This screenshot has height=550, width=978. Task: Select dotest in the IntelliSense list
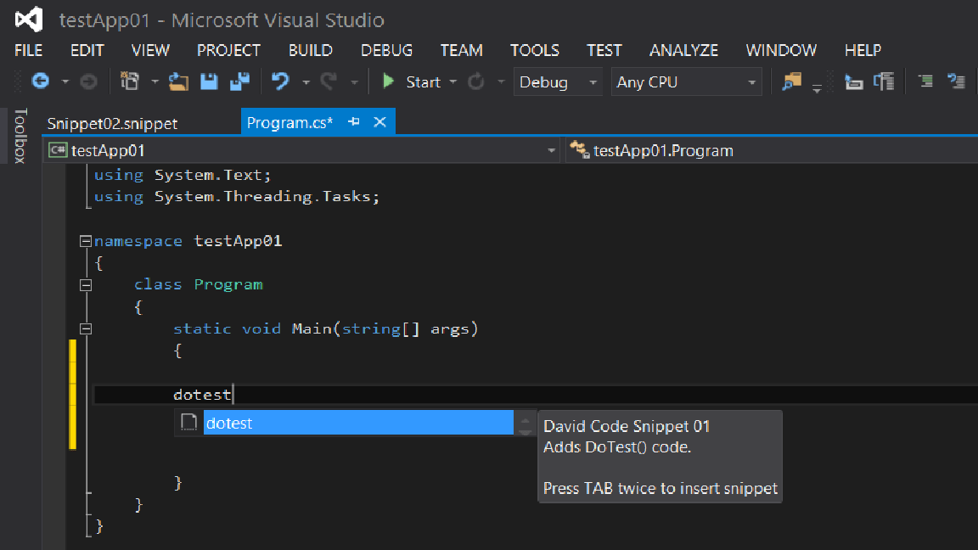(358, 423)
